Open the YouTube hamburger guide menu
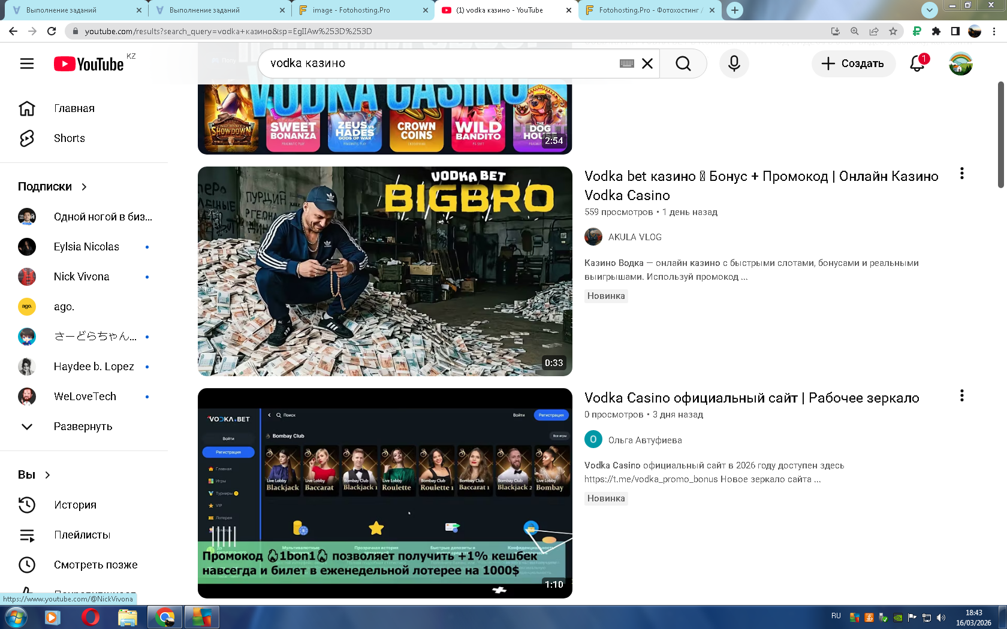This screenshot has width=1007, height=629. [27, 63]
